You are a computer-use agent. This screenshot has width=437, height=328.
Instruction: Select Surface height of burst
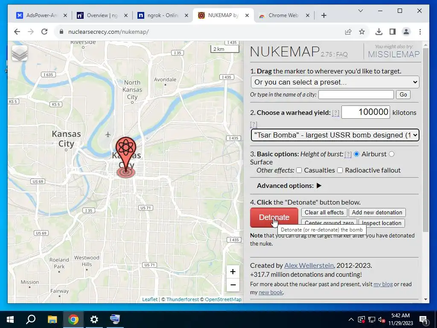tap(392, 154)
